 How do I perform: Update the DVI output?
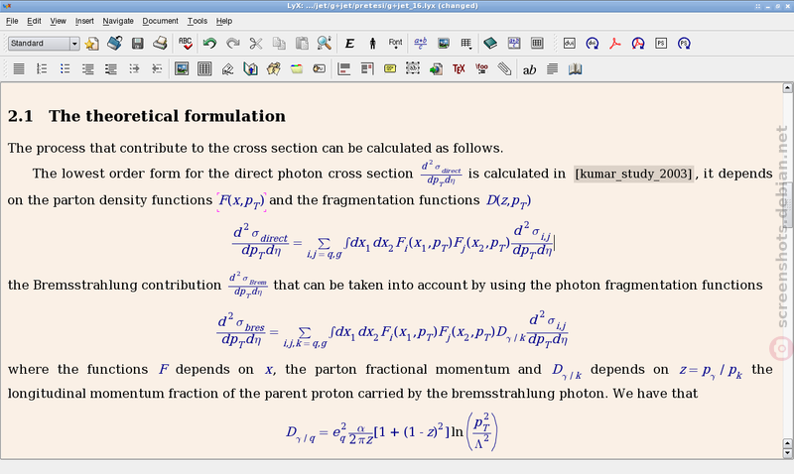592,44
